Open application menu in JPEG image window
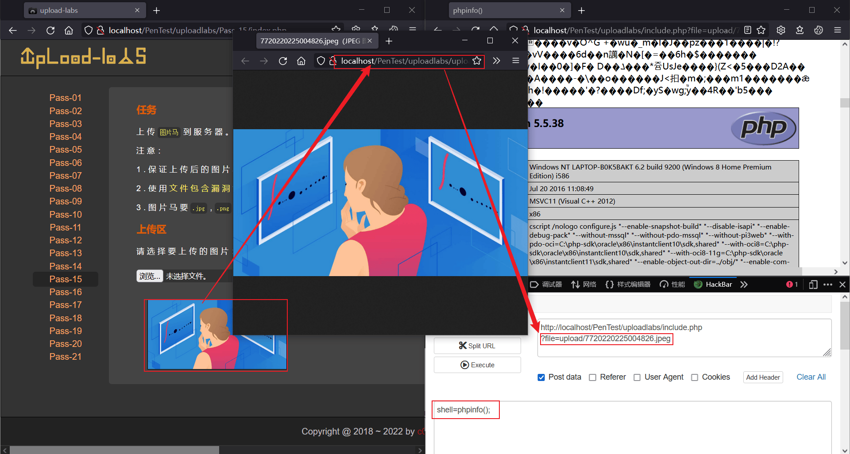 pos(516,61)
